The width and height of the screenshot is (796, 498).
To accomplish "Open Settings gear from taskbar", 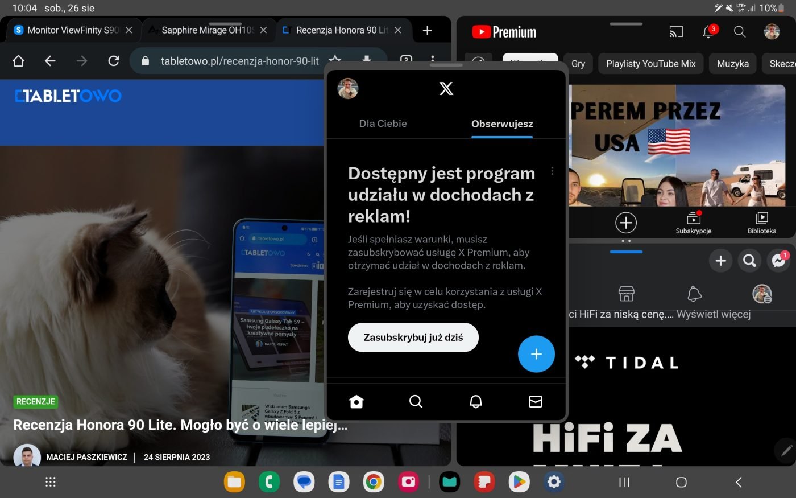I will pyautogui.click(x=554, y=482).
